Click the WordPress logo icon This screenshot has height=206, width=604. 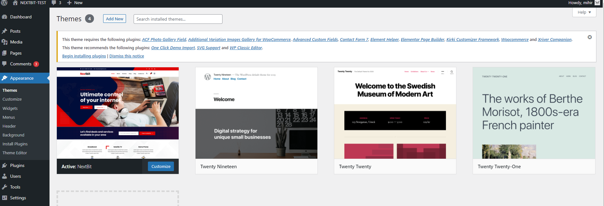pyautogui.click(x=4, y=3)
